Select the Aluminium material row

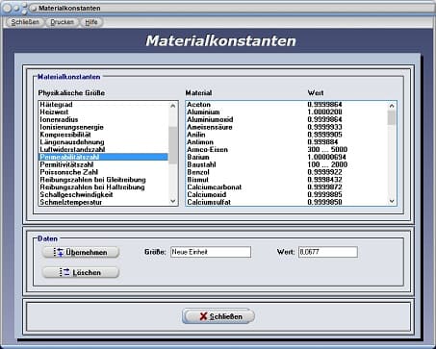[x=287, y=112]
